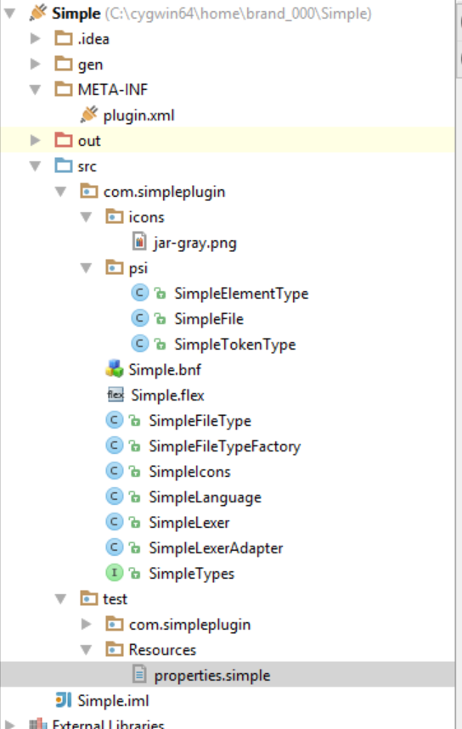Select the External Libraries node
The width and height of the screenshot is (462, 729).
108,724
